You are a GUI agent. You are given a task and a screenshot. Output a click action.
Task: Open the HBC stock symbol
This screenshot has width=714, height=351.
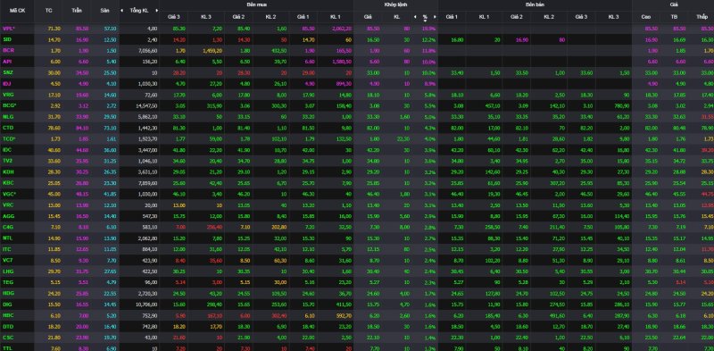[x=8, y=315]
